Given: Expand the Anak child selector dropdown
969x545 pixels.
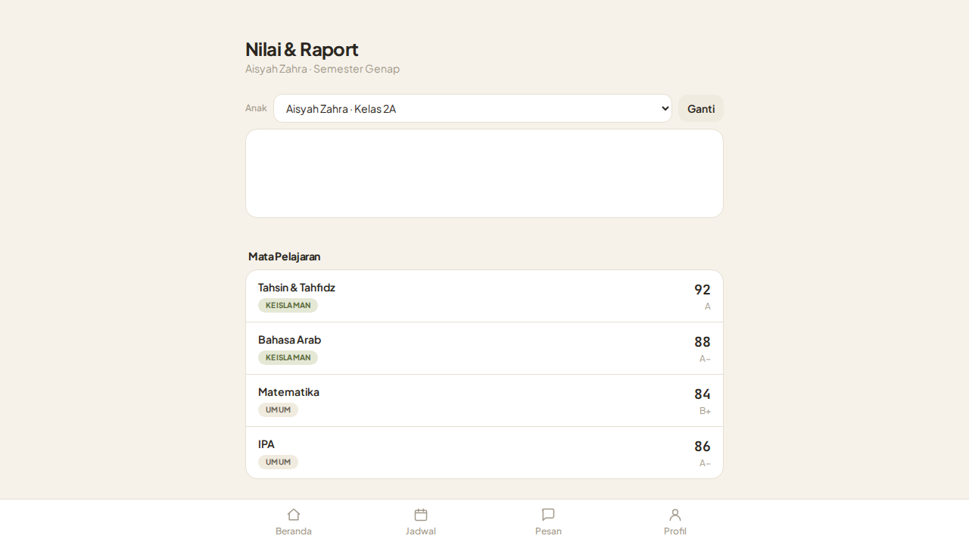Looking at the screenshot, I should [x=472, y=108].
